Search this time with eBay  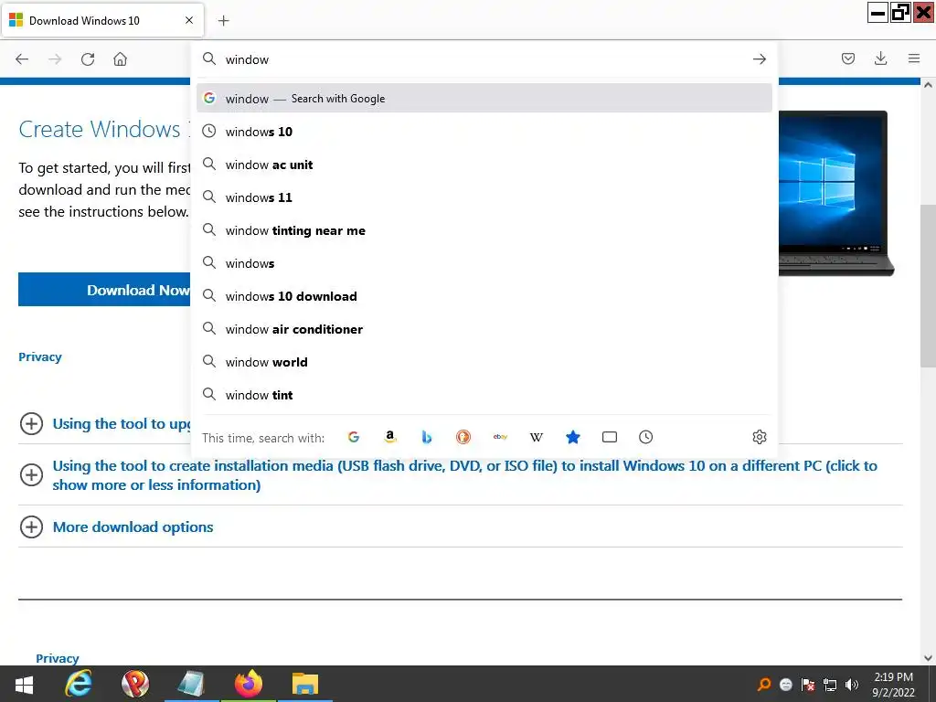coord(500,437)
